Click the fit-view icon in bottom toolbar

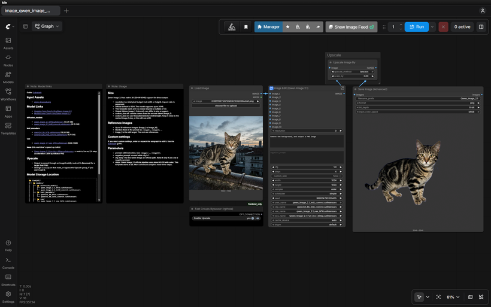coord(438,297)
